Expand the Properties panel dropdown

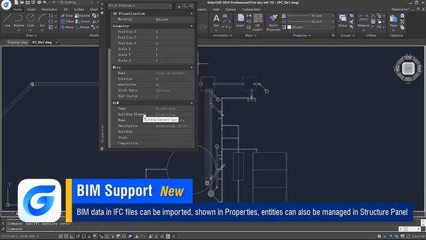point(302,35)
